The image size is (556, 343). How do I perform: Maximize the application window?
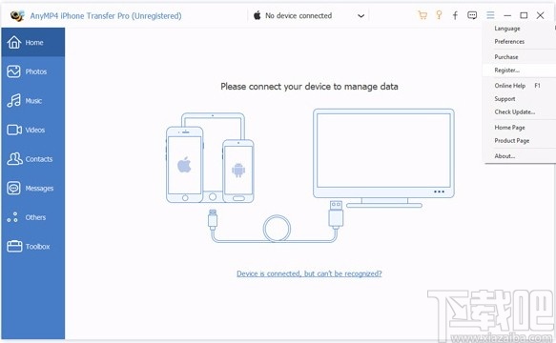(x=524, y=15)
